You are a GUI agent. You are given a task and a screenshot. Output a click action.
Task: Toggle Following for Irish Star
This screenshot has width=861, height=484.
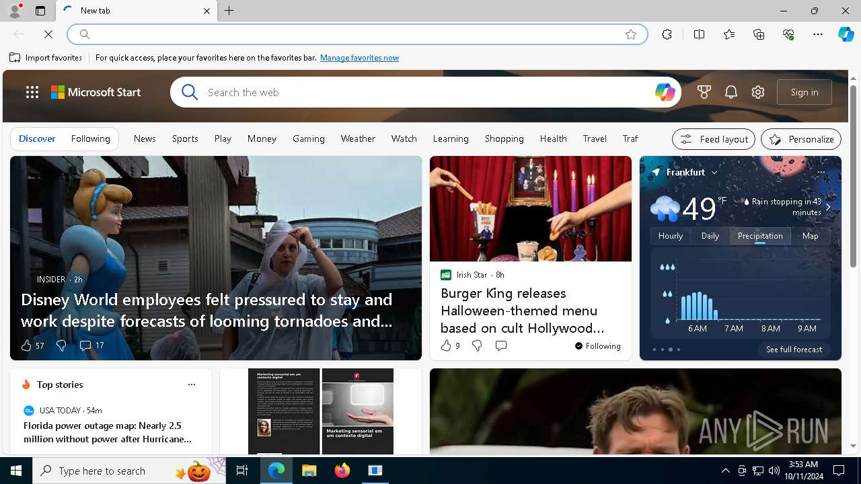click(597, 346)
